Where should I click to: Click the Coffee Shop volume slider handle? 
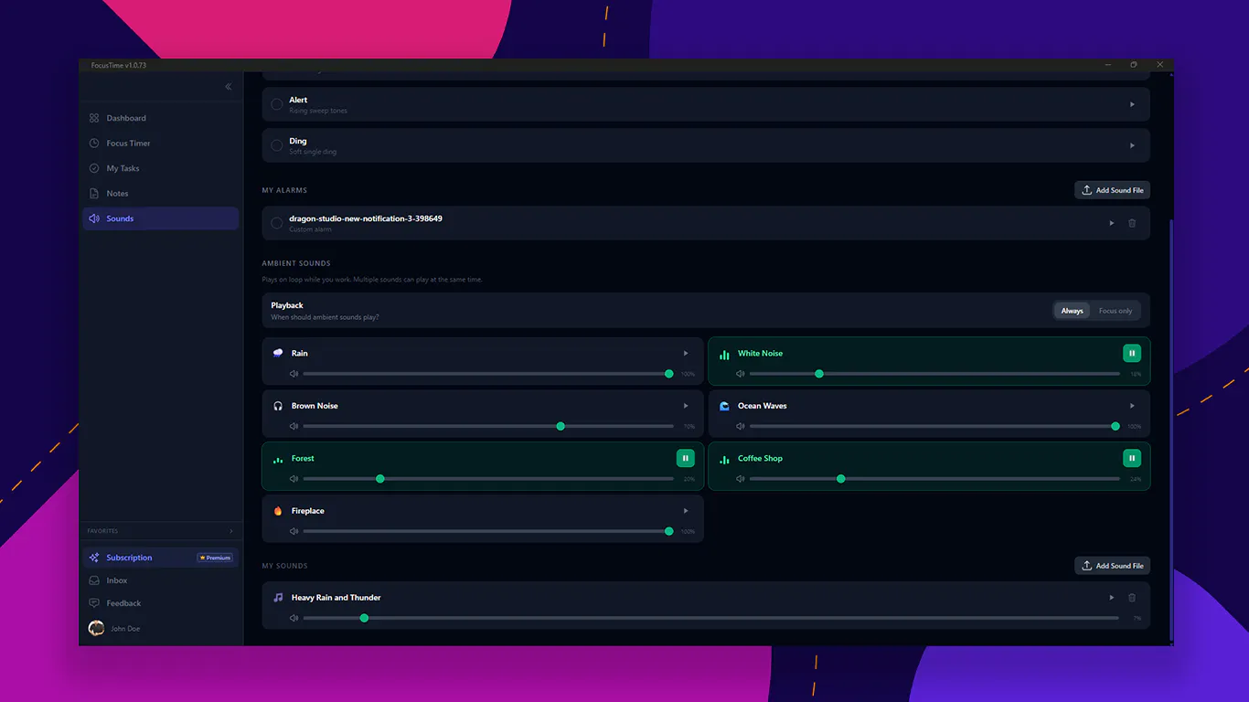coord(841,479)
